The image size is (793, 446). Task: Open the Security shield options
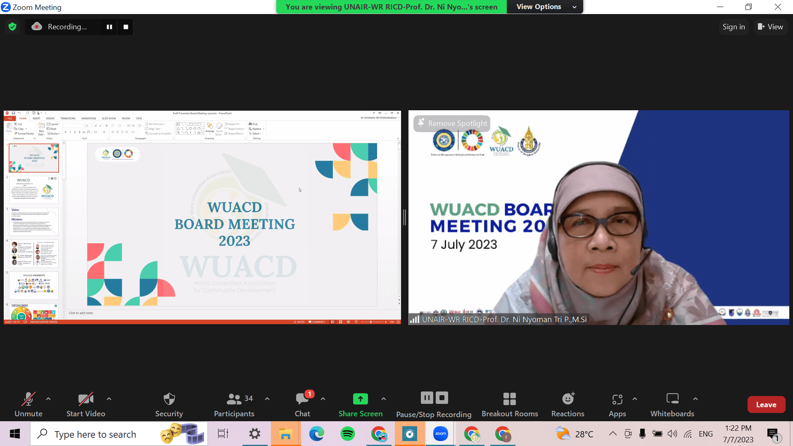(169, 404)
